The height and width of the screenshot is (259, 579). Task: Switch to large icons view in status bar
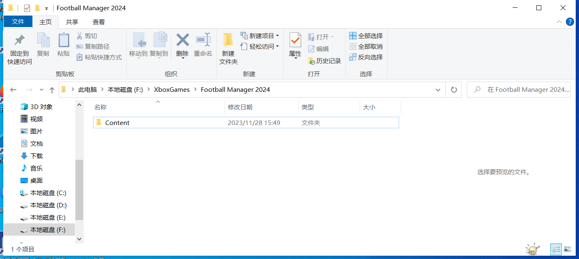(567, 249)
